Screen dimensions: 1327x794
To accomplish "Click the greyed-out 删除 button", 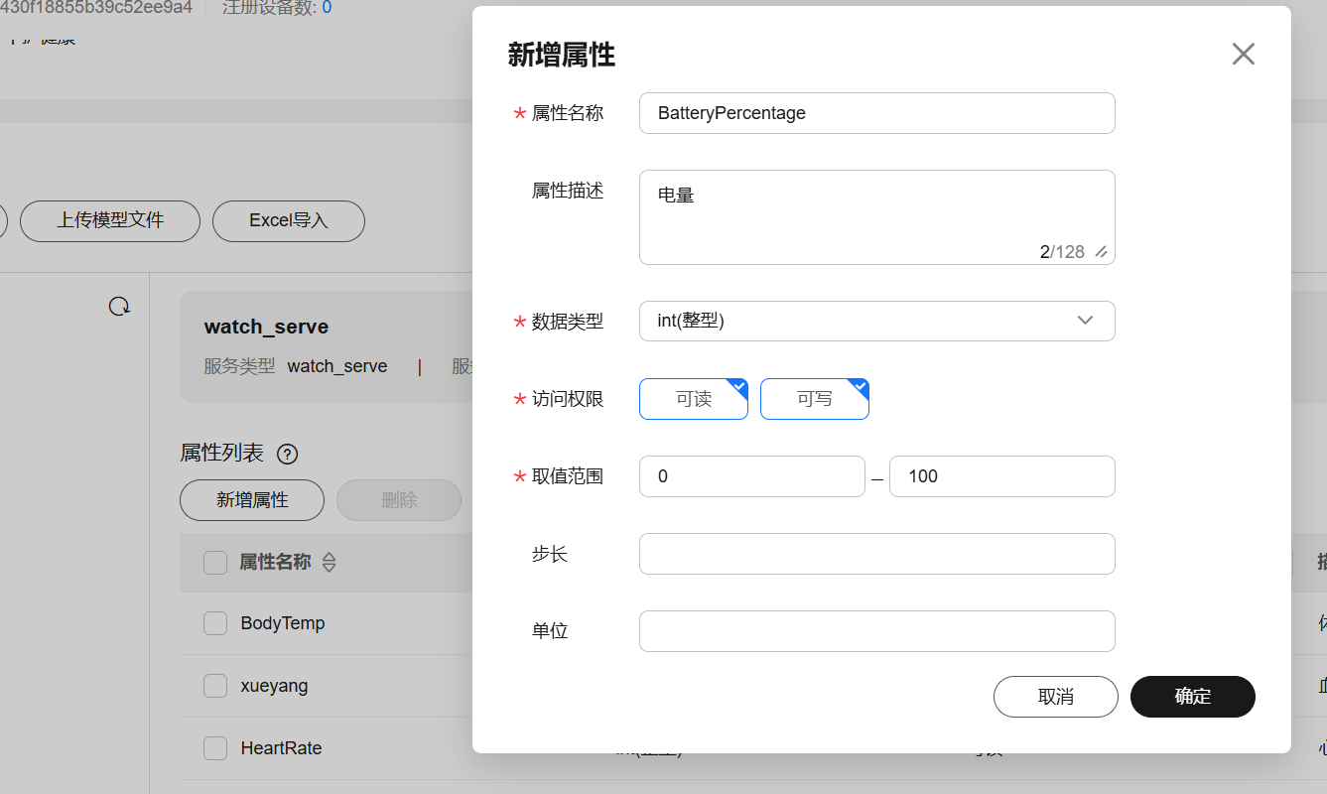I will pyautogui.click(x=399, y=500).
